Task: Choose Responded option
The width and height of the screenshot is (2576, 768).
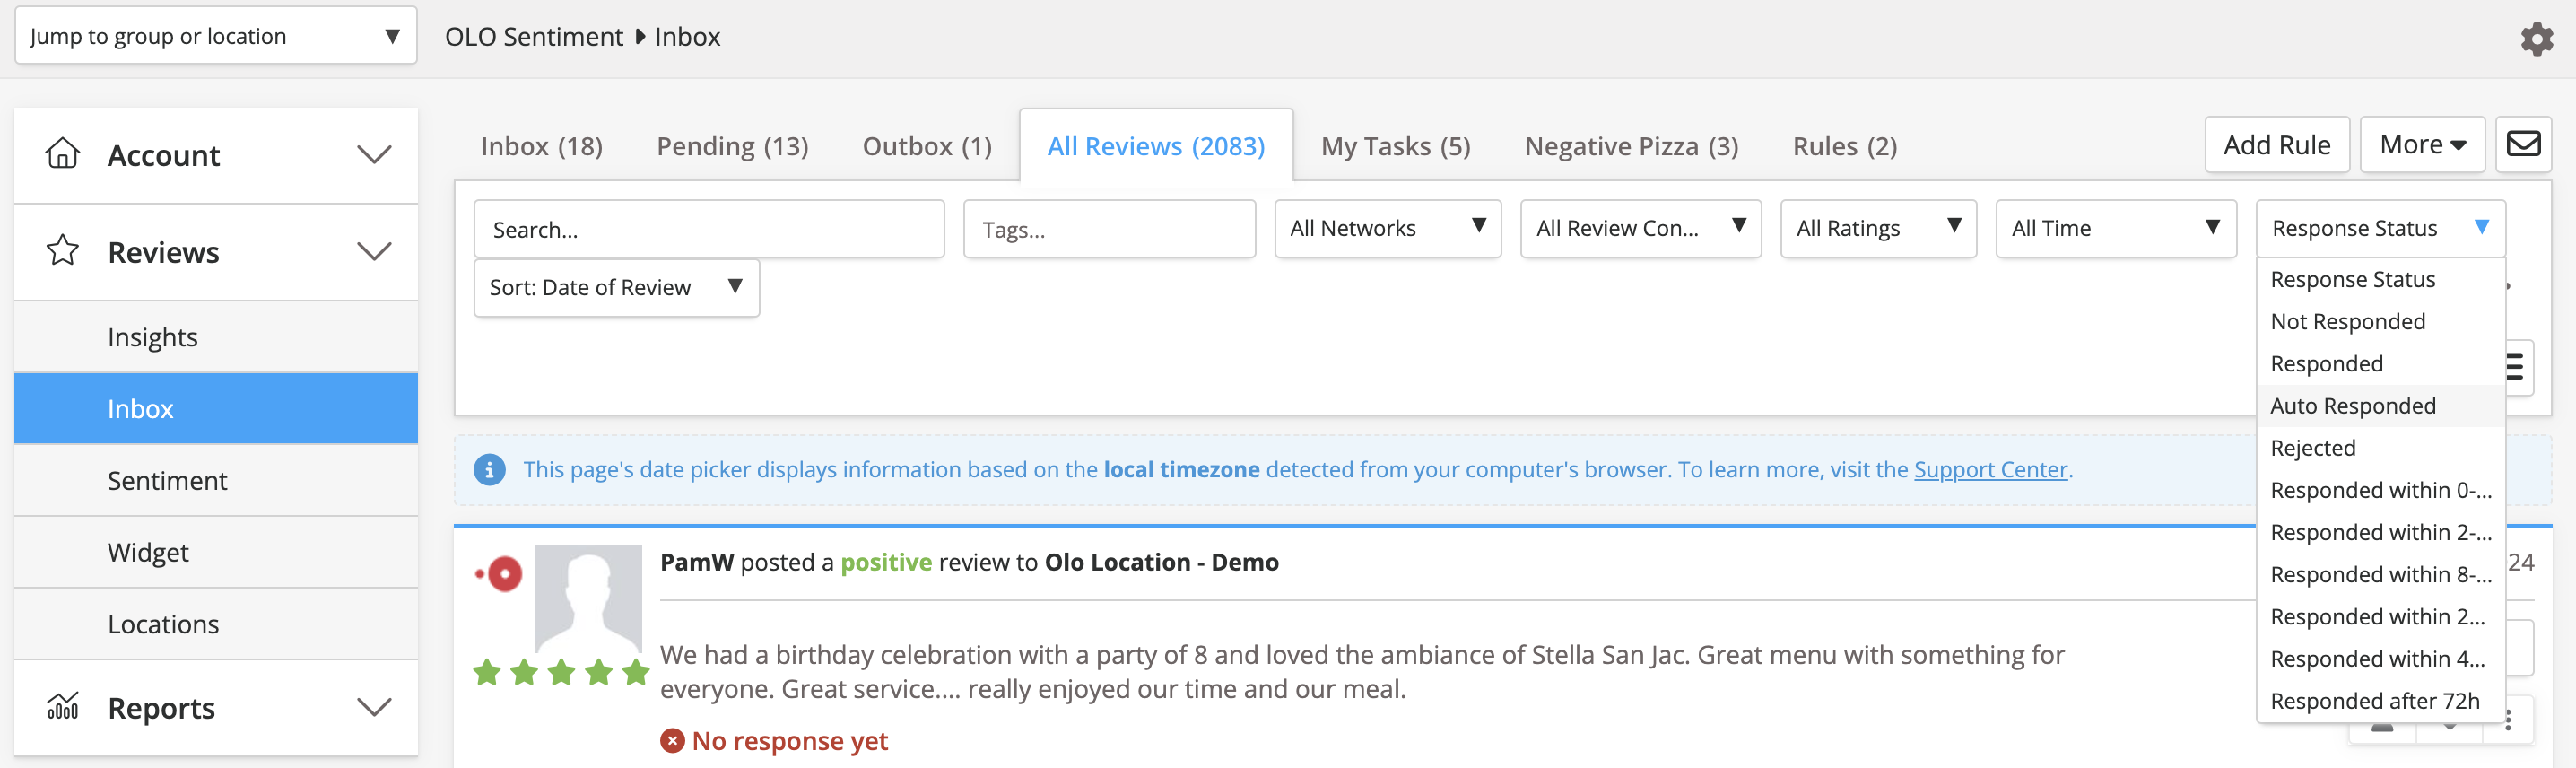Action: [x=2380, y=364]
